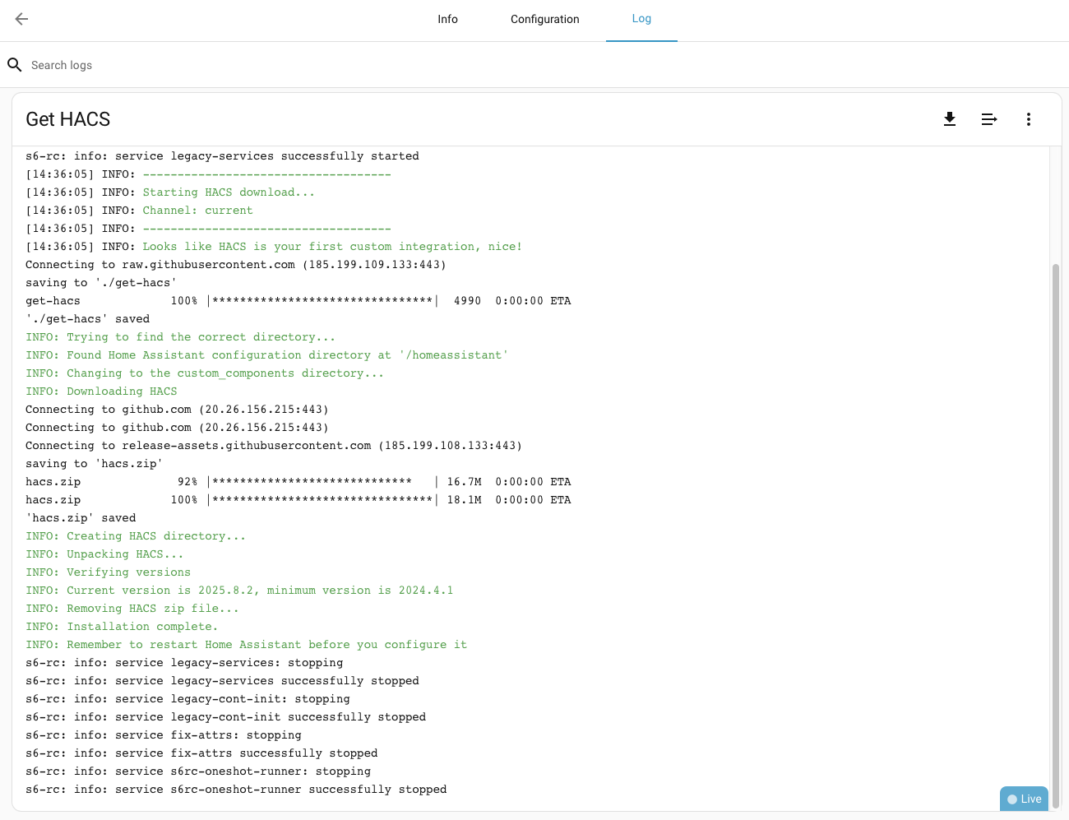The width and height of the screenshot is (1069, 820).
Task: Click the hacs.zip 100% progress line
Action: (298, 500)
